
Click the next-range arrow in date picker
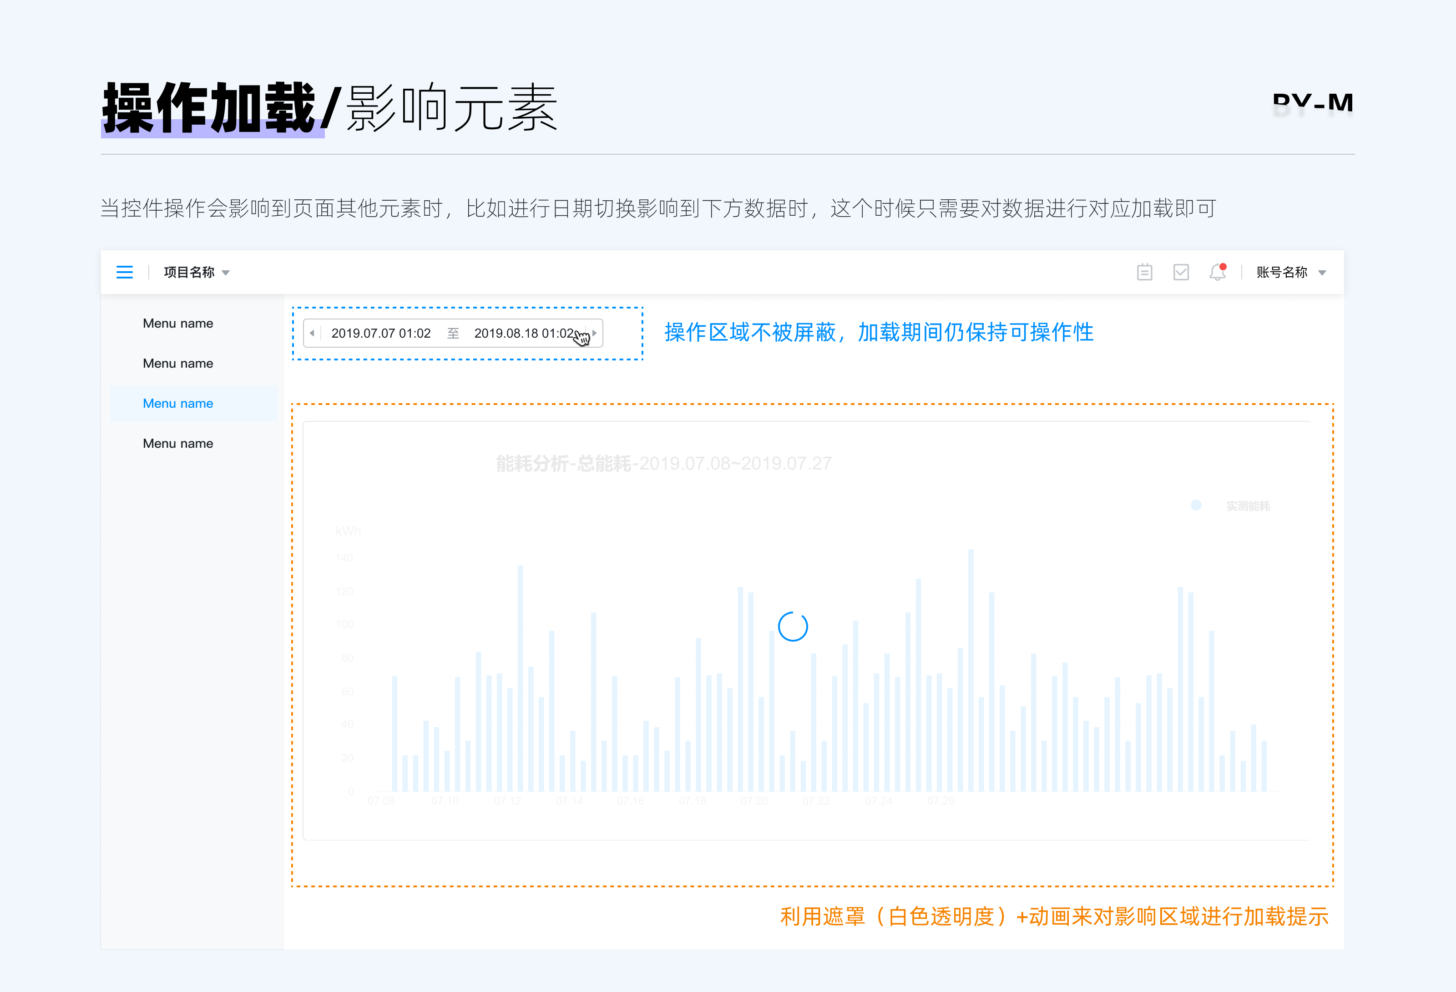click(595, 333)
